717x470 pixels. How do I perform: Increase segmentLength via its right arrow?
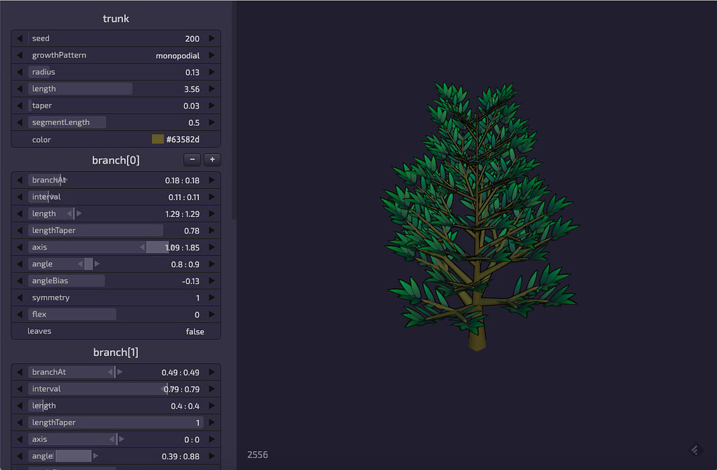[212, 122]
